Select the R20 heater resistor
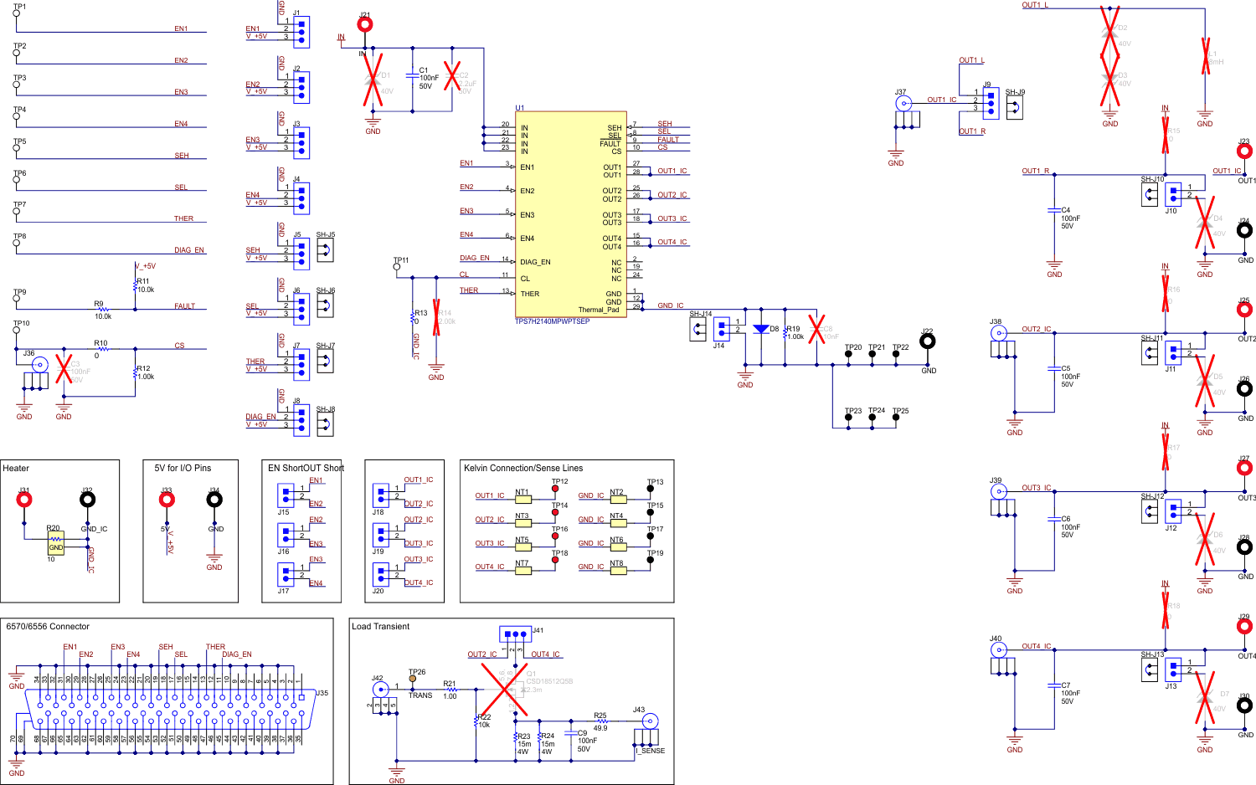The height and width of the screenshot is (785, 1256). [x=55, y=543]
